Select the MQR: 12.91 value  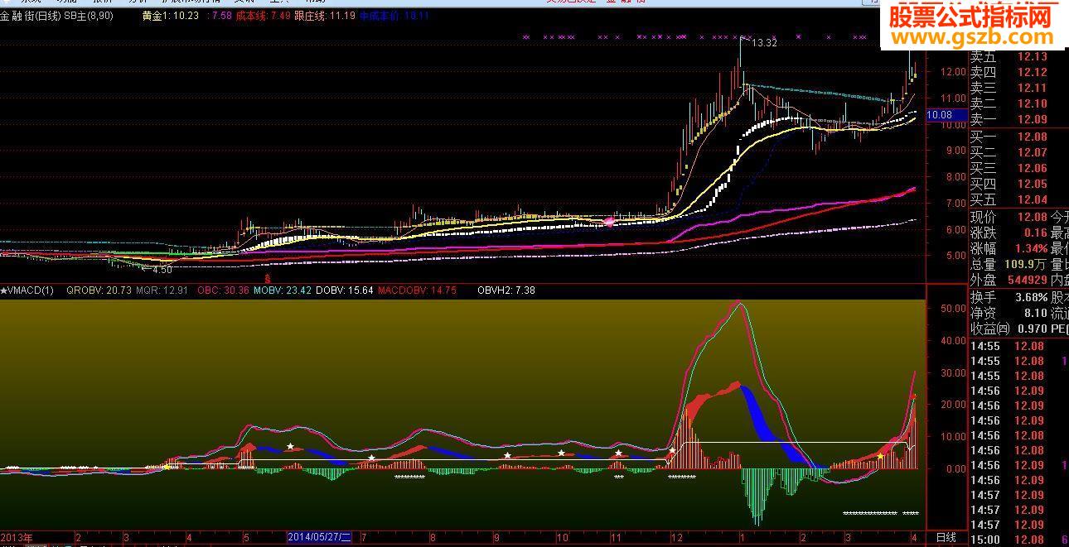pos(162,290)
